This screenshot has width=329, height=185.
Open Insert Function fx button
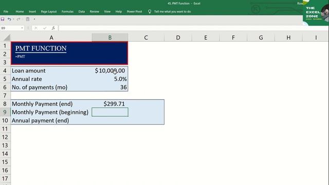[x=53, y=28]
